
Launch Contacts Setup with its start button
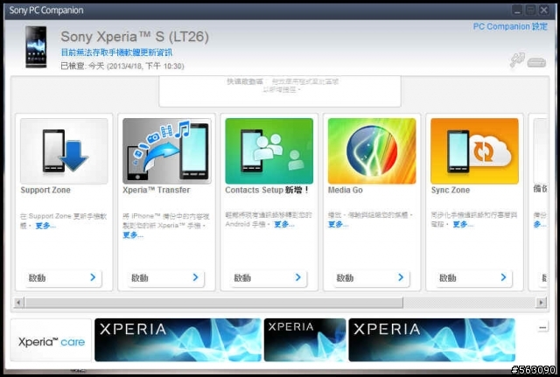tap(268, 278)
